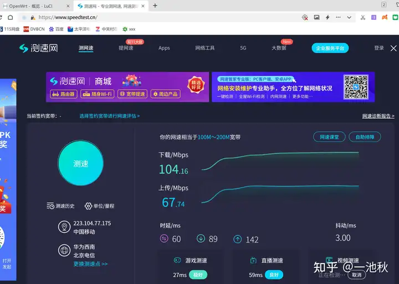Click idle latency icon beside 60
Screen dimensions: 399x284
(x=164, y=239)
